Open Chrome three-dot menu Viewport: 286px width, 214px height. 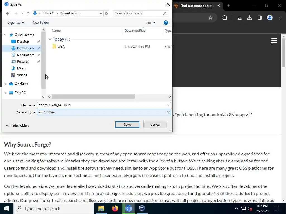[280, 18]
